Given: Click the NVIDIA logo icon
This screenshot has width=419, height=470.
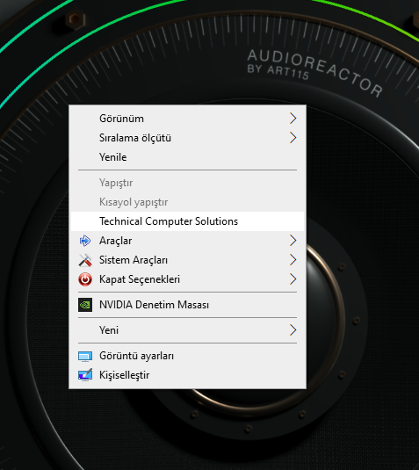Looking at the screenshot, I should click(x=85, y=305).
